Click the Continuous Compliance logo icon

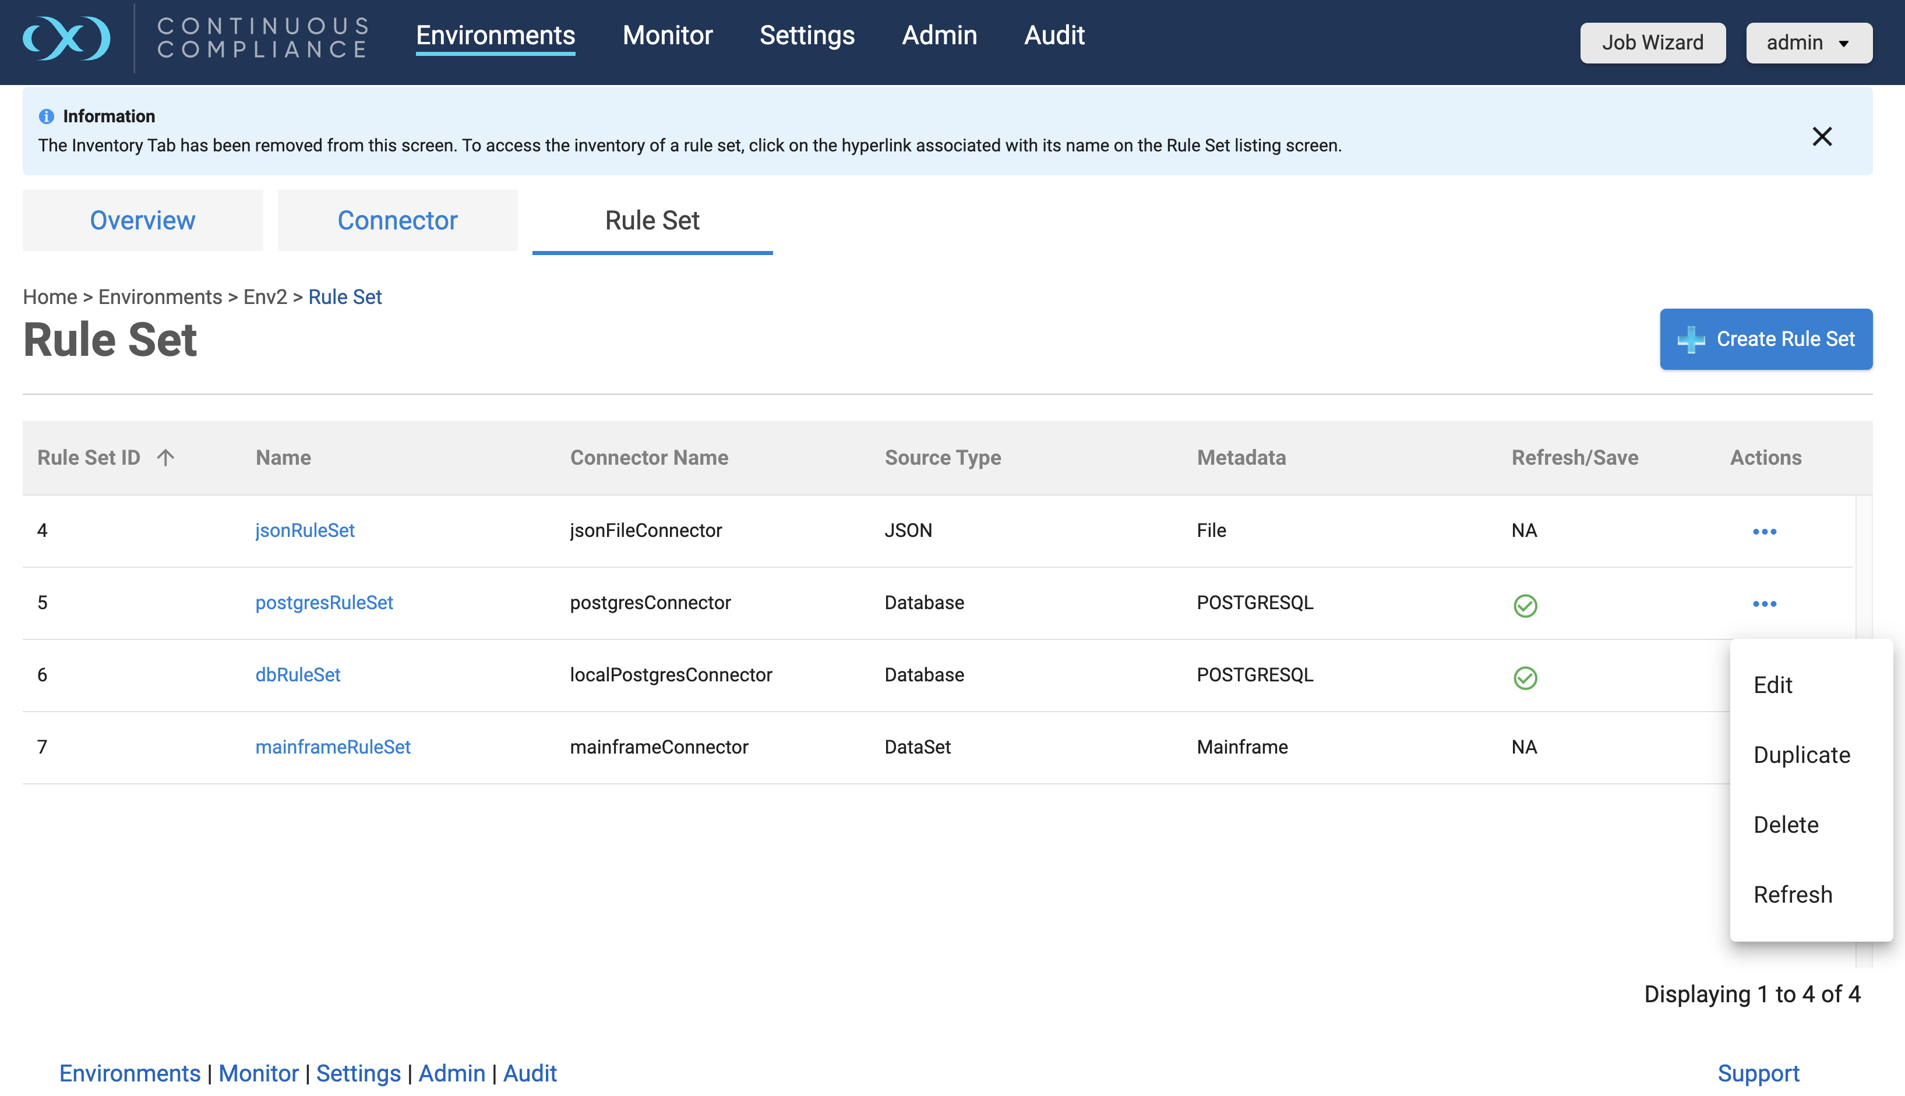[66, 38]
